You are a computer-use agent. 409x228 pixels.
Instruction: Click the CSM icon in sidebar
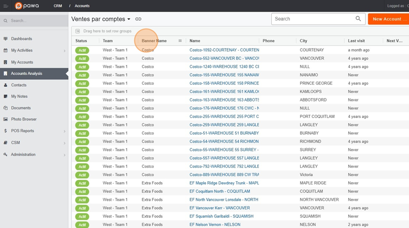(x=5, y=143)
